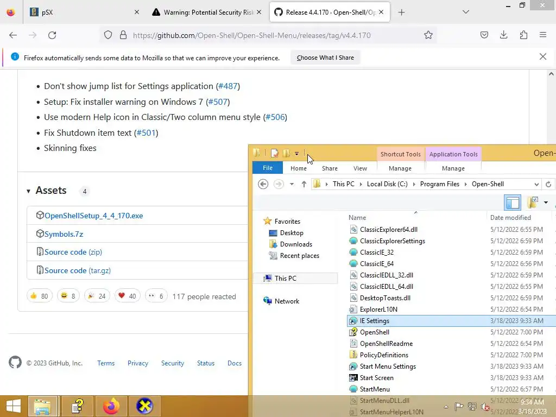Bookmark this page with the star icon
The height and width of the screenshot is (417, 556).
click(x=428, y=35)
